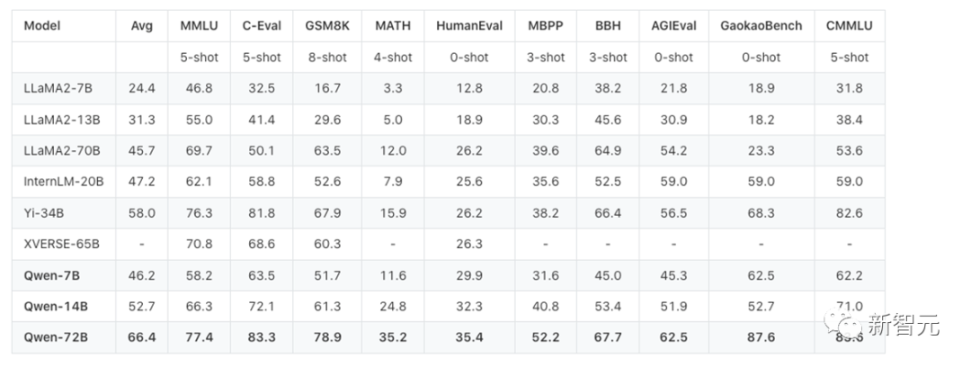971x367 pixels.
Task: Click the GaokaoBench column header
Action: click(x=762, y=25)
